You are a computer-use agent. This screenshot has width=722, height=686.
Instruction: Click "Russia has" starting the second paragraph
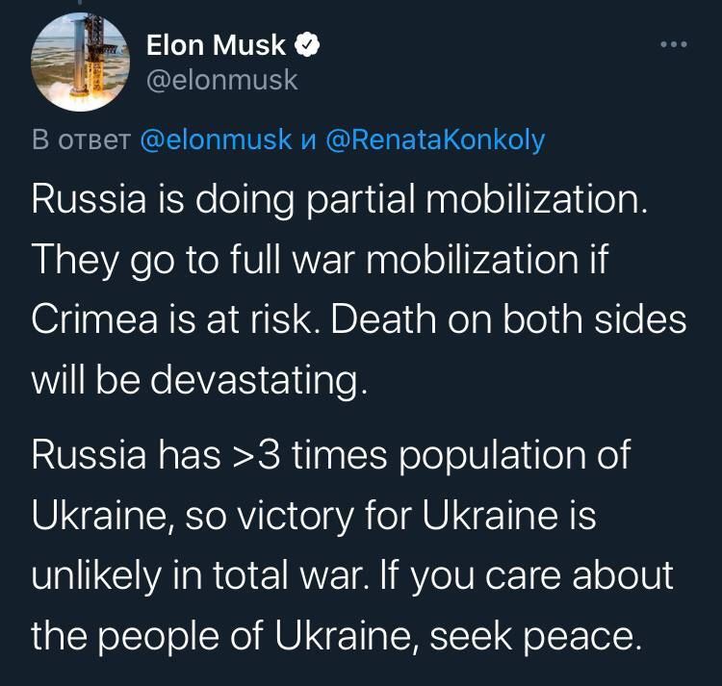click(127, 454)
